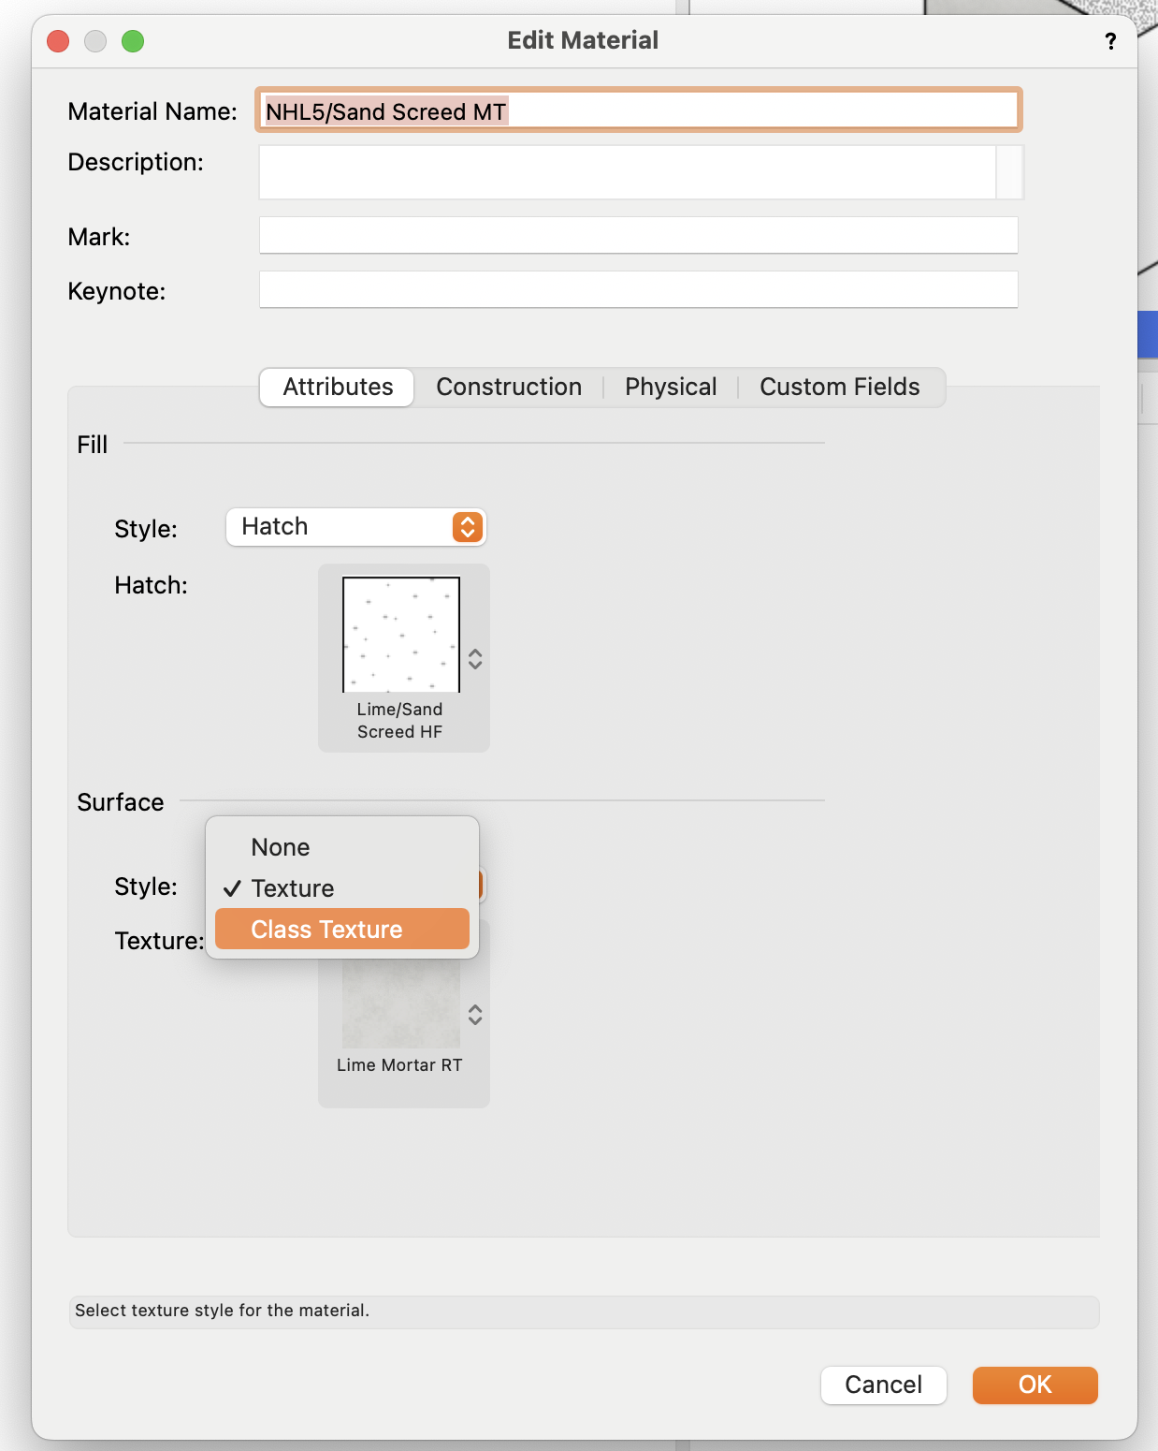Click the green zoom window button

click(133, 41)
